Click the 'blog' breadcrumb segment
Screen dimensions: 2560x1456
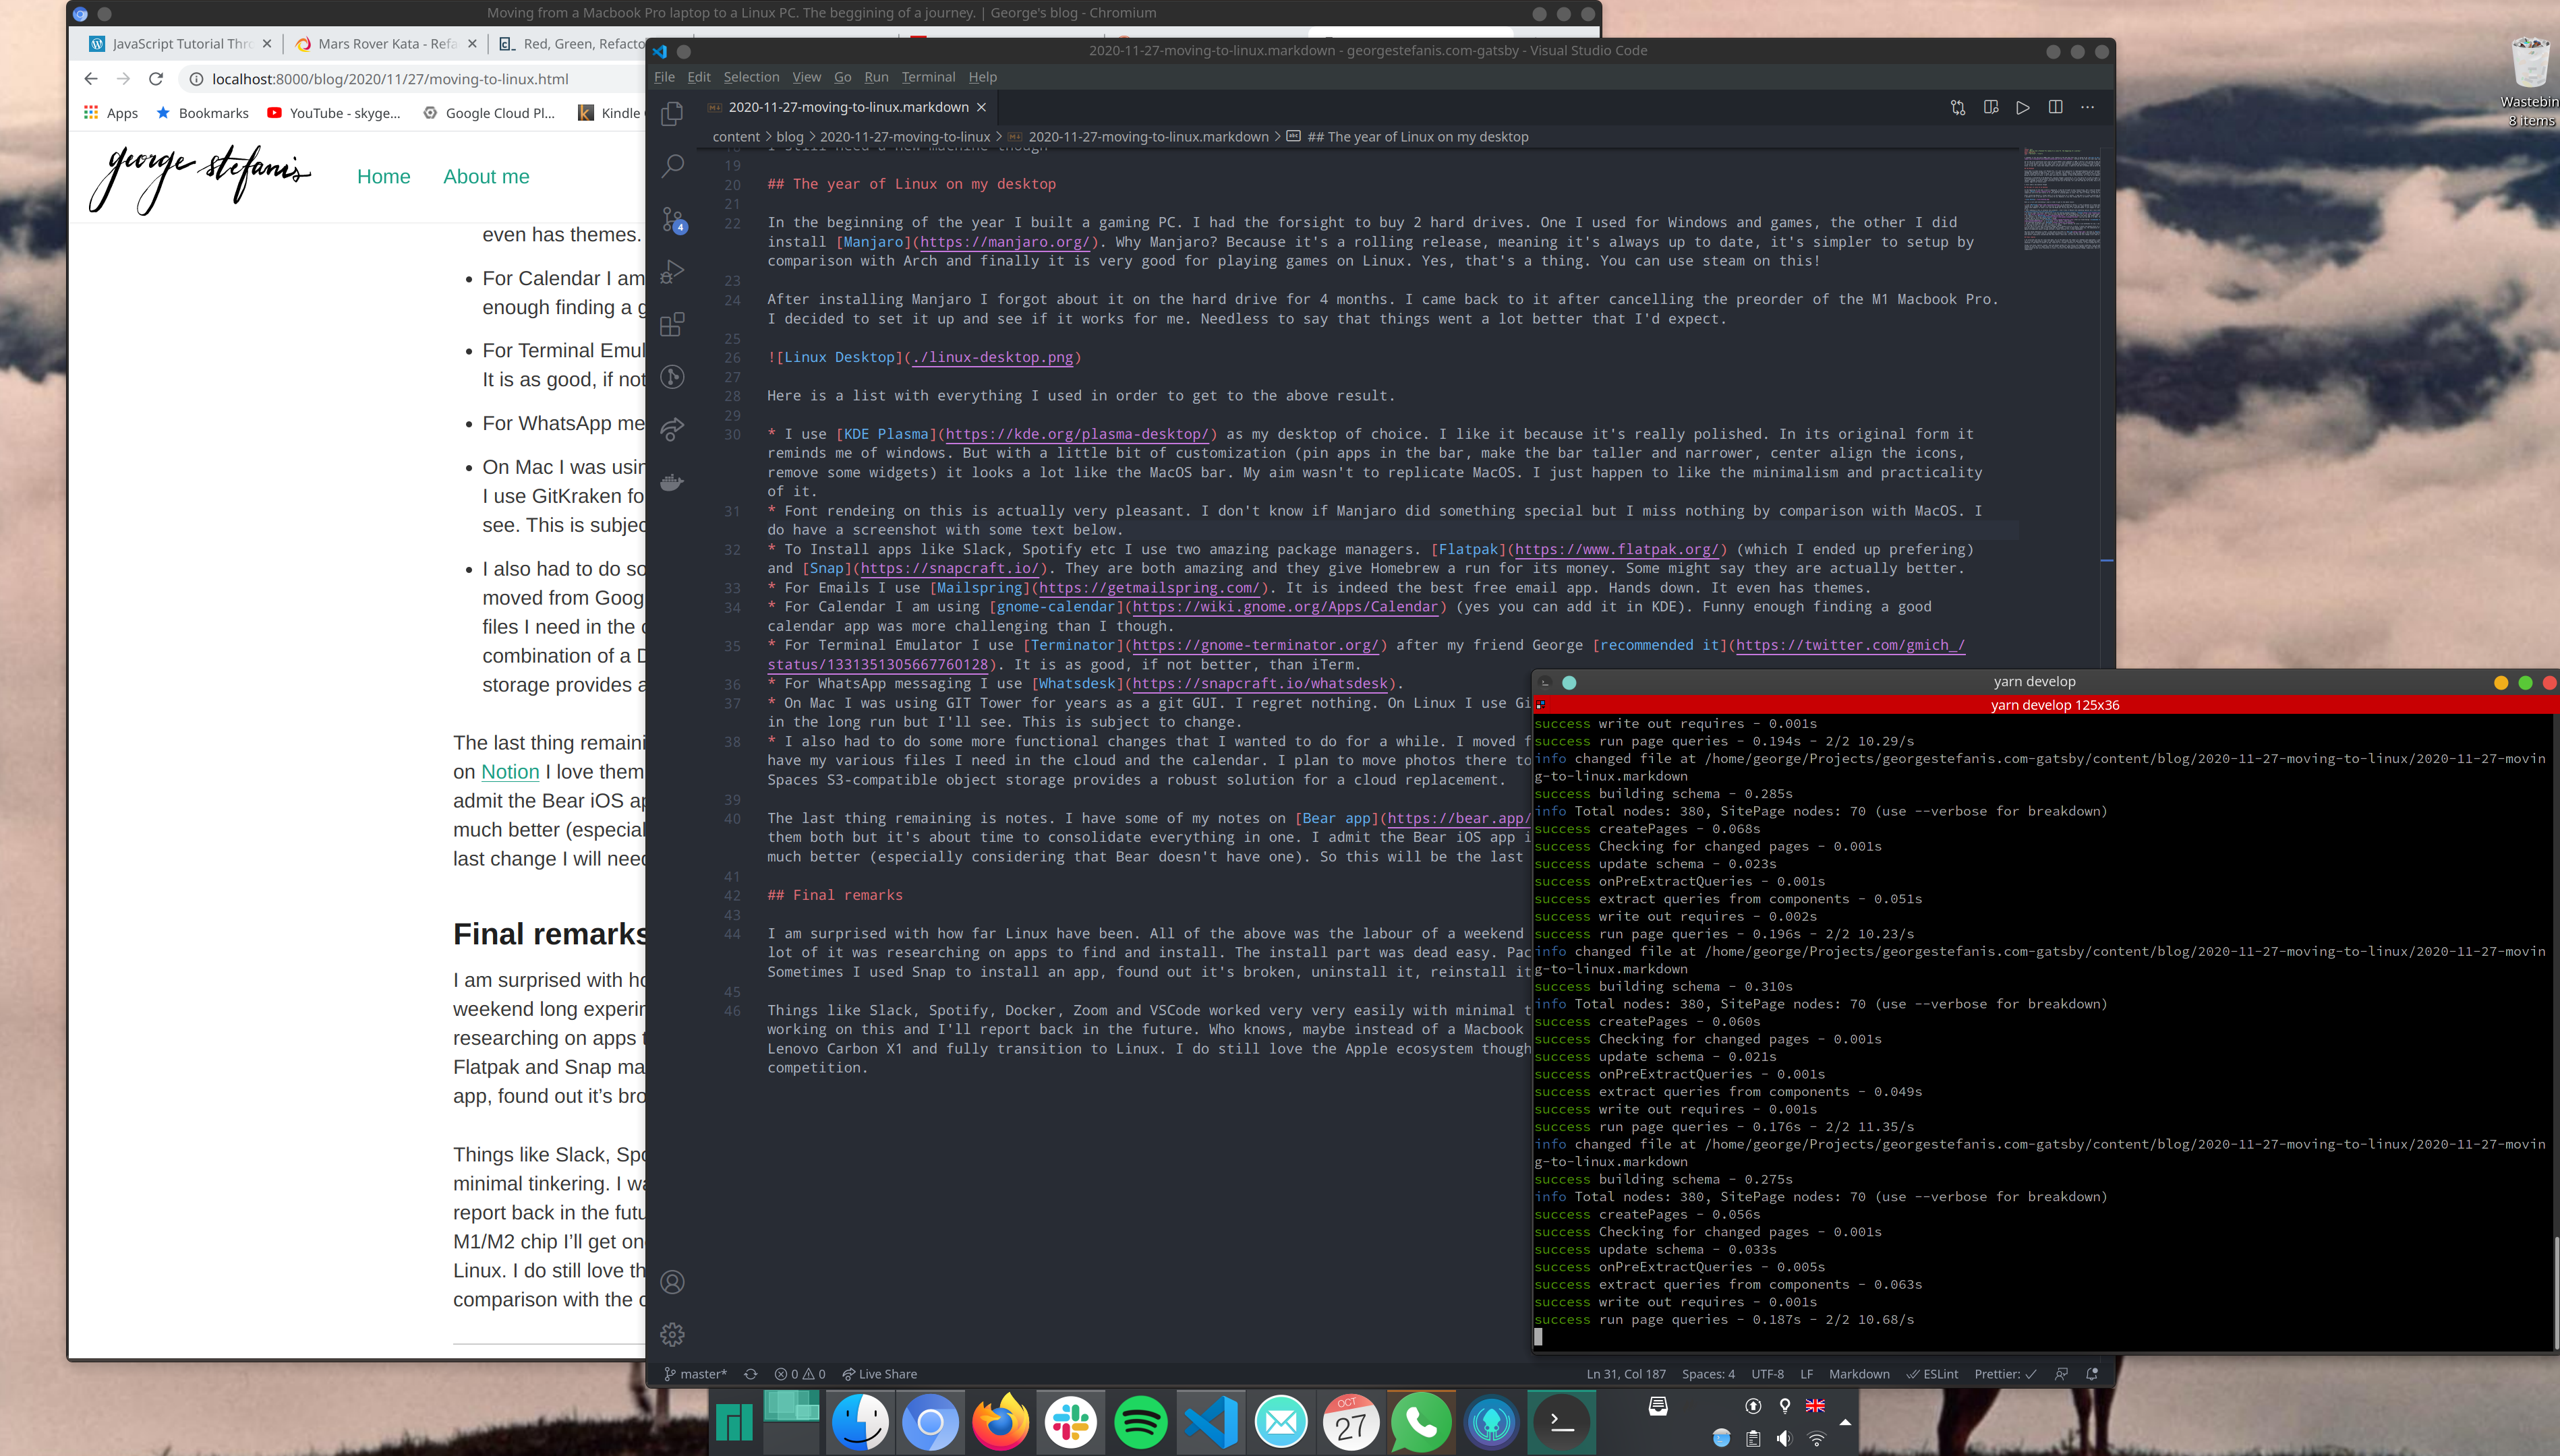coord(789,137)
